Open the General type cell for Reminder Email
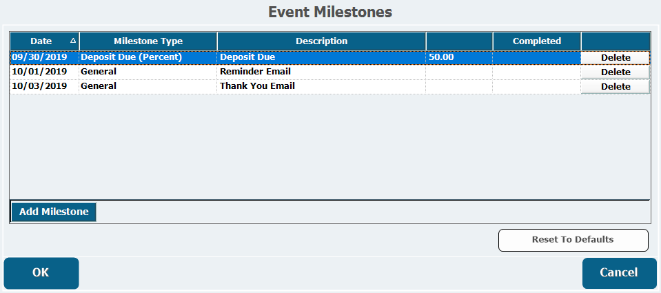The height and width of the screenshot is (293, 661). click(x=99, y=72)
